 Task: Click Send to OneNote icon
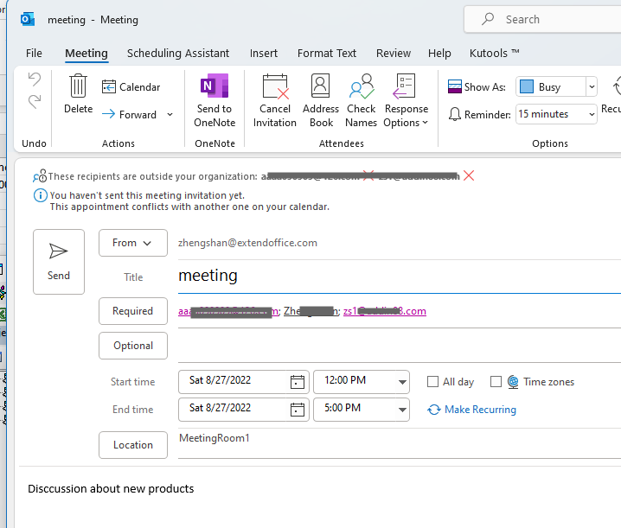214,87
